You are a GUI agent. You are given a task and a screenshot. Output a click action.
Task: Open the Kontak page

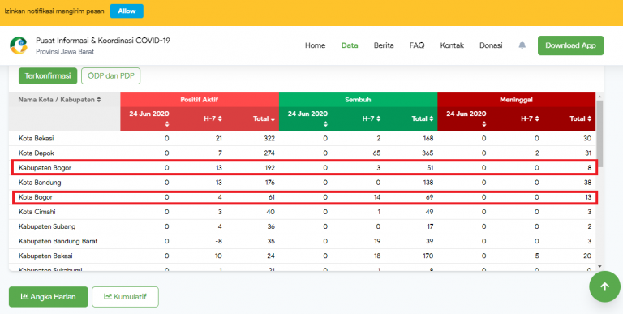pos(452,45)
